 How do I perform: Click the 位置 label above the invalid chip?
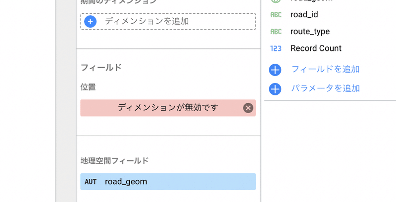pyautogui.click(x=88, y=87)
